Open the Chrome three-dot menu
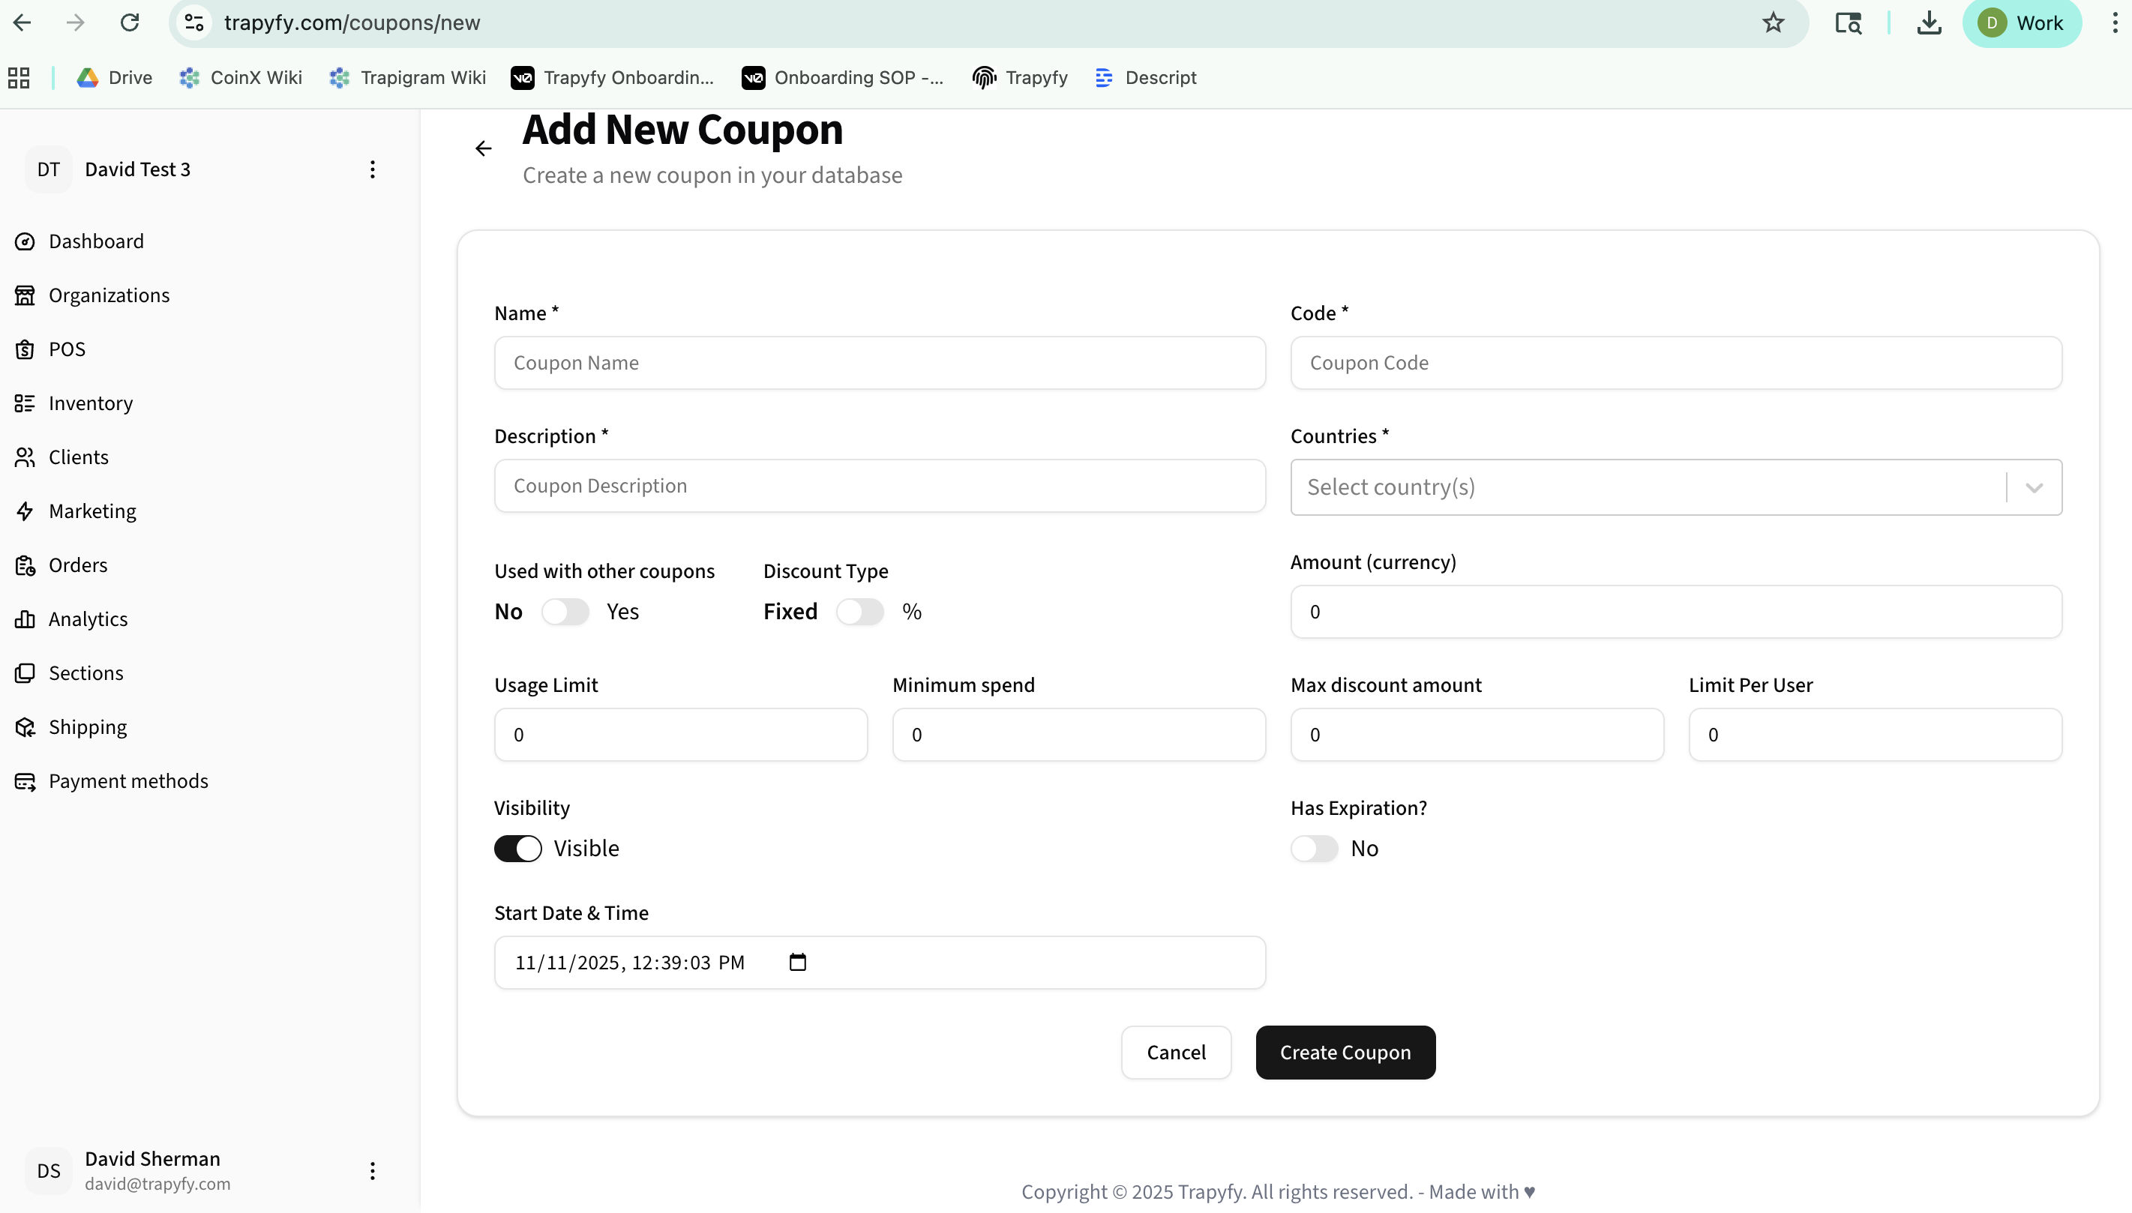Image resolution: width=2132 pixels, height=1213 pixels. coord(2115,22)
